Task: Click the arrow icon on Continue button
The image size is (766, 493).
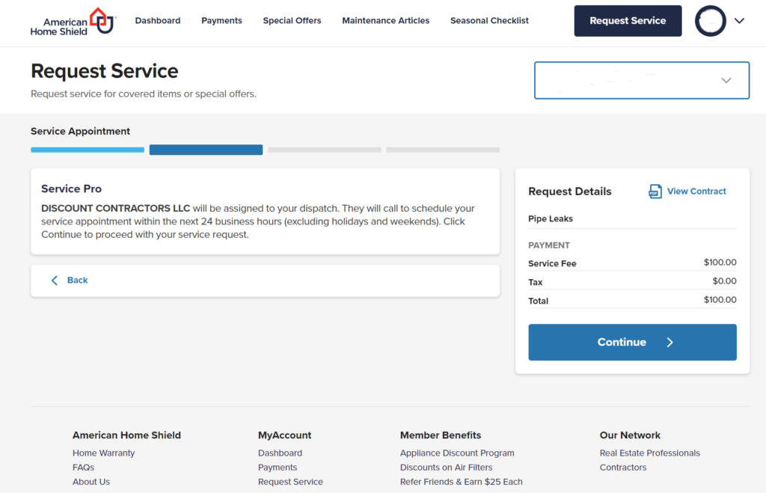Action: (x=670, y=343)
